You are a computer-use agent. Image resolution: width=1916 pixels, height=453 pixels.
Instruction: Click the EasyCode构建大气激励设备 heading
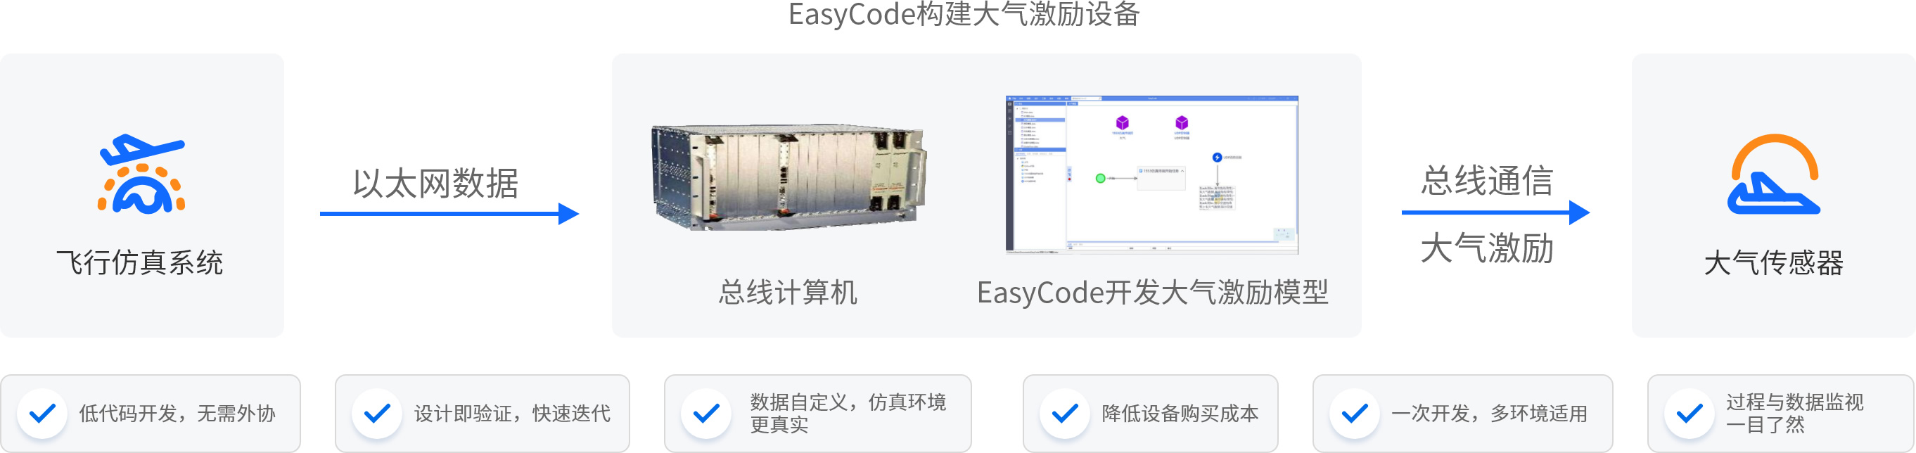964,14
